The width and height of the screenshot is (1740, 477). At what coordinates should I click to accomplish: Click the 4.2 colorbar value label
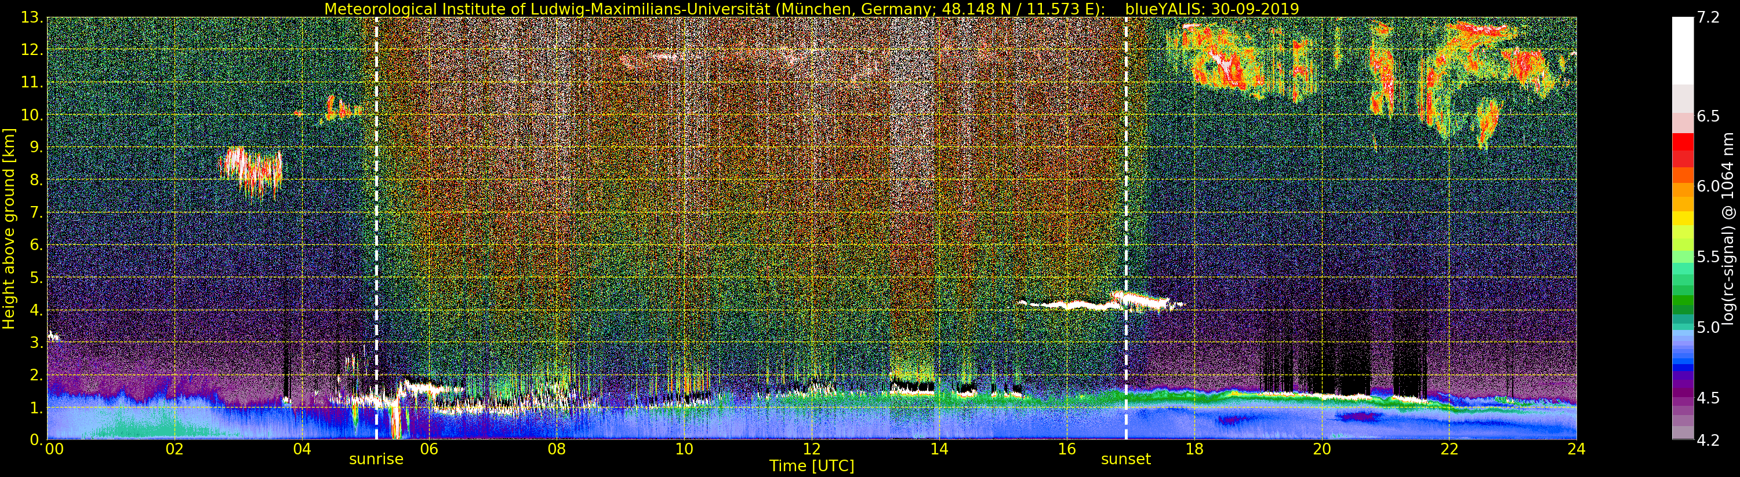pyautogui.click(x=1708, y=440)
